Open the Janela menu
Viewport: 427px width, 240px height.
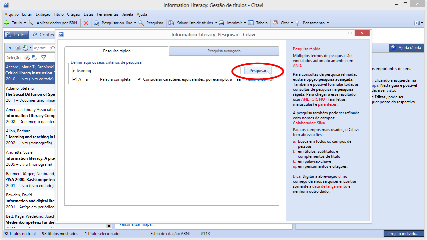[127, 14]
